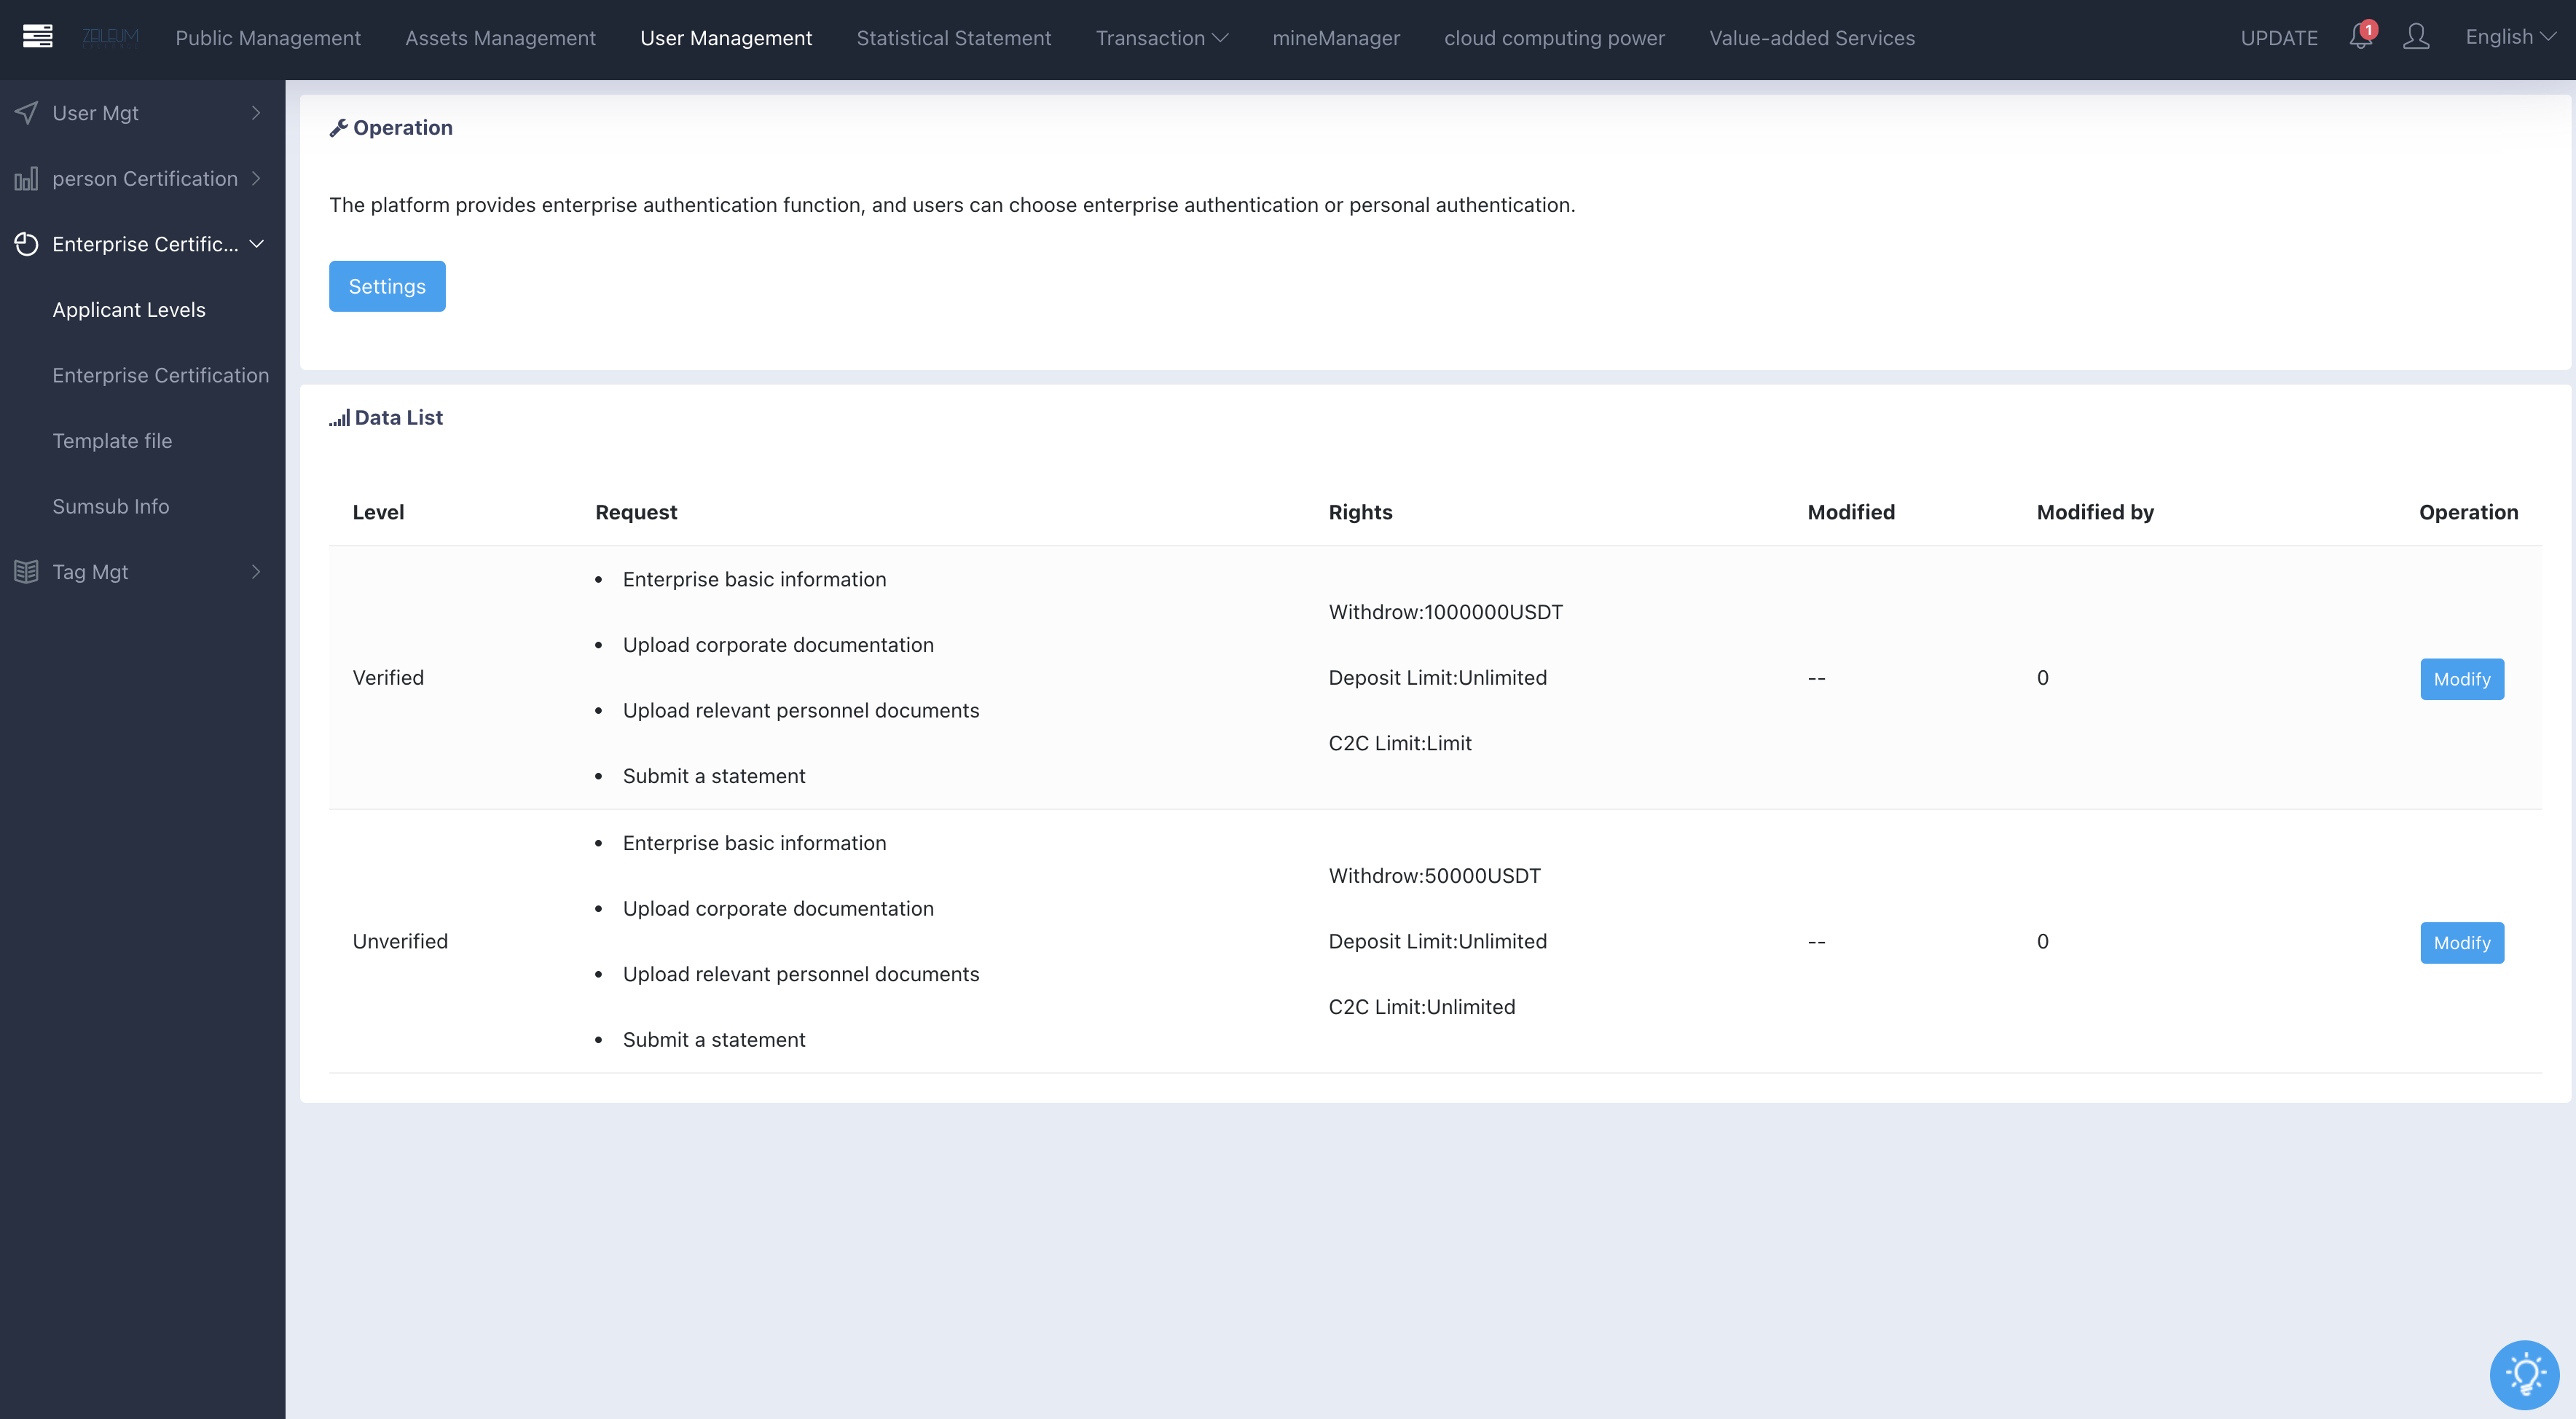2576x1419 pixels.
Task: Open the notification bell icon
Action: tap(2360, 36)
